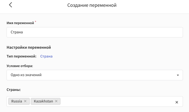Screen dimensions: 189x112
Task: Click the Настройки переменной section heading
Action: click(29, 47)
